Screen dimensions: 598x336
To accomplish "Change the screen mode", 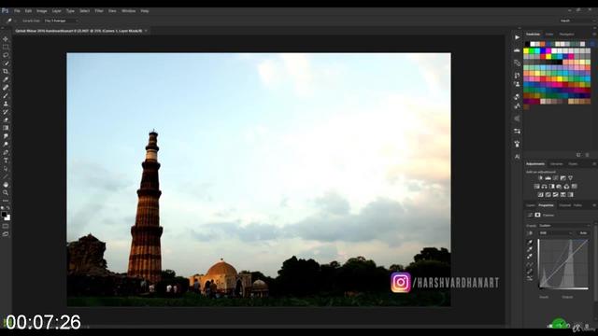I will 6,234.
